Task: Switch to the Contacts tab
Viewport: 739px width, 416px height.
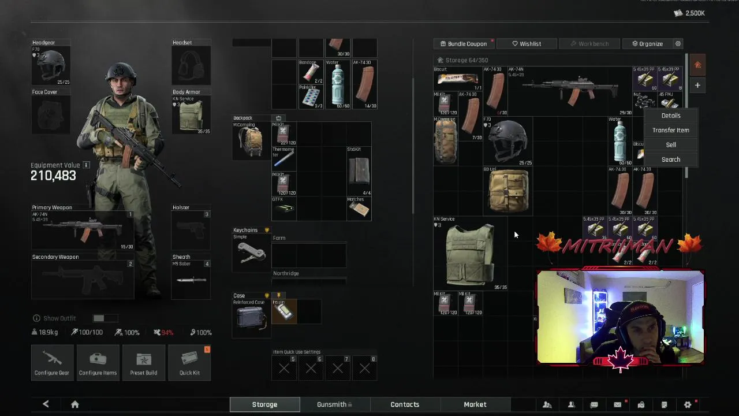Action: [x=405, y=404]
